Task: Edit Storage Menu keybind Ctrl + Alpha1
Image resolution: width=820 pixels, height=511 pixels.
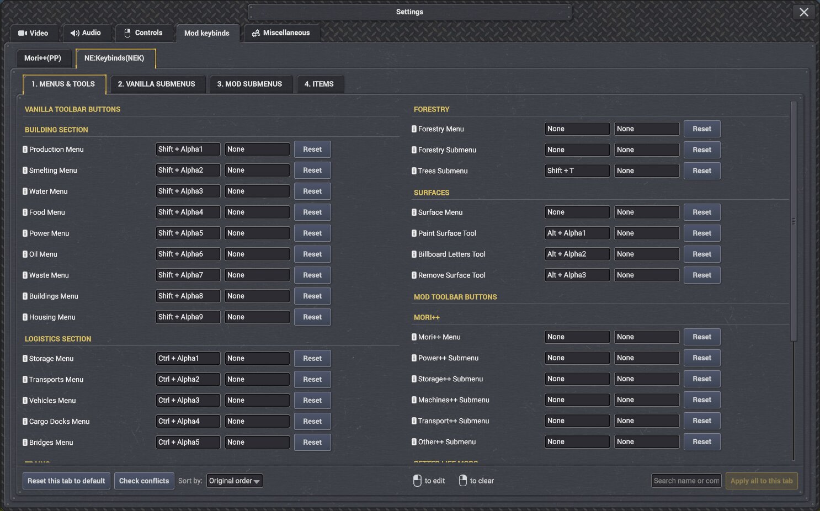Action: click(x=188, y=359)
